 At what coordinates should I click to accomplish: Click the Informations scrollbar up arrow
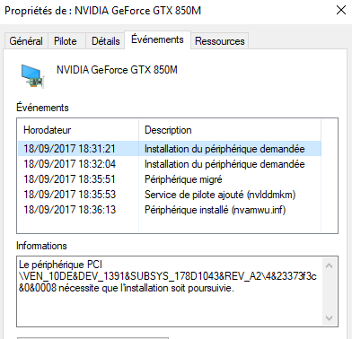click(x=329, y=265)
